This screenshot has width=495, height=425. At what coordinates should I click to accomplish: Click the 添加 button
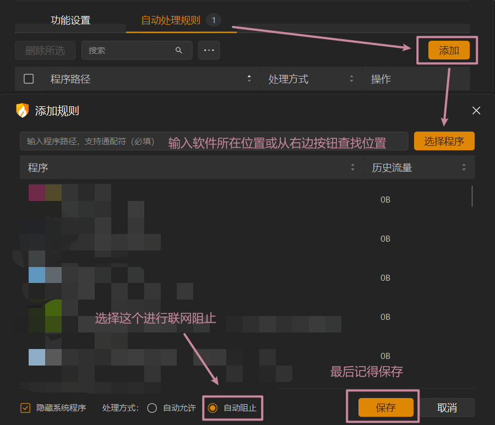point(449,51)
